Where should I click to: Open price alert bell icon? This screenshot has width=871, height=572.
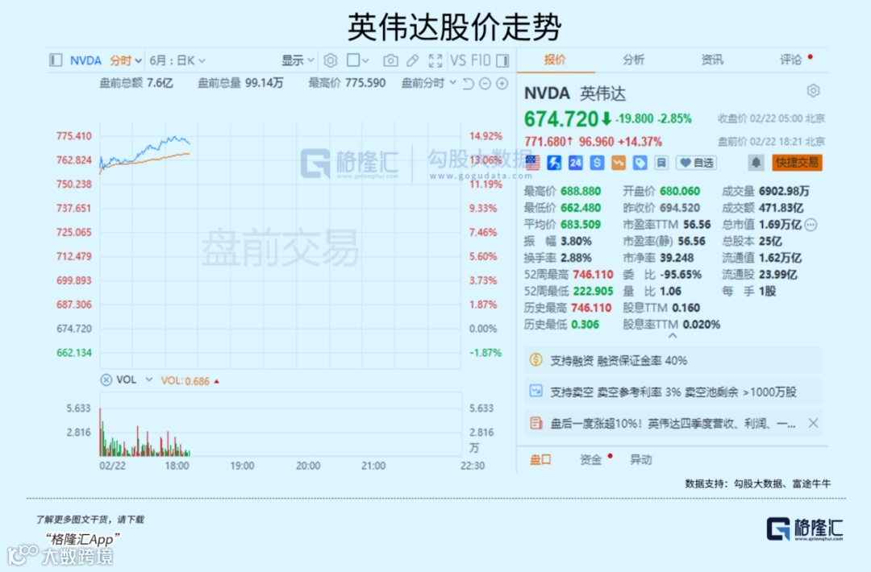pyautogui.click(x=756, y=163)
